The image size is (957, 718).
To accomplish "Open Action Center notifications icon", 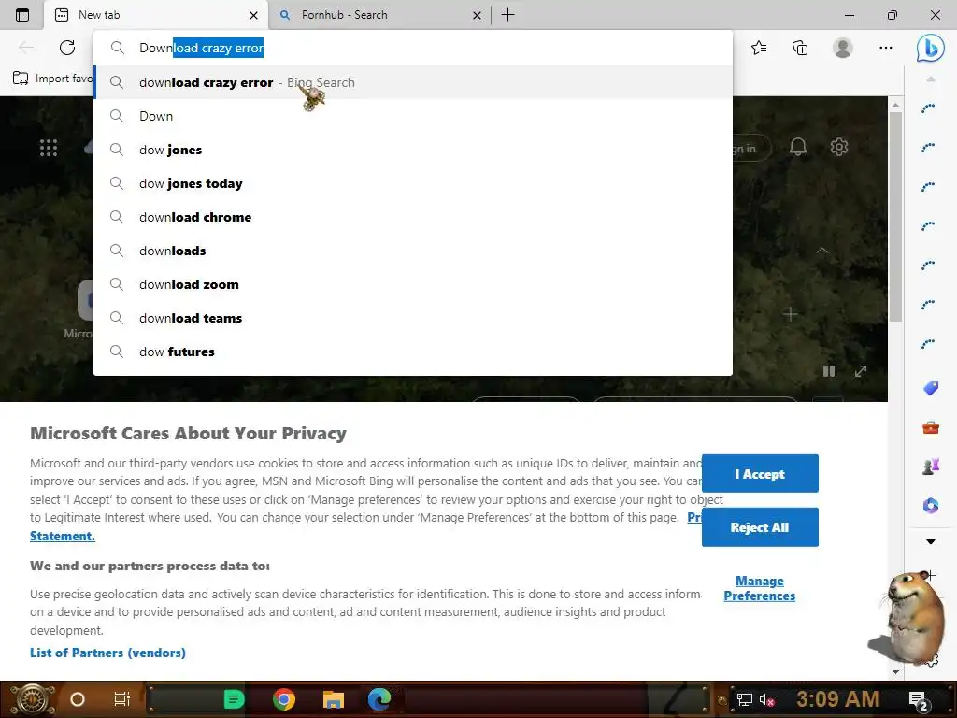I will click(x=919, y=701).
